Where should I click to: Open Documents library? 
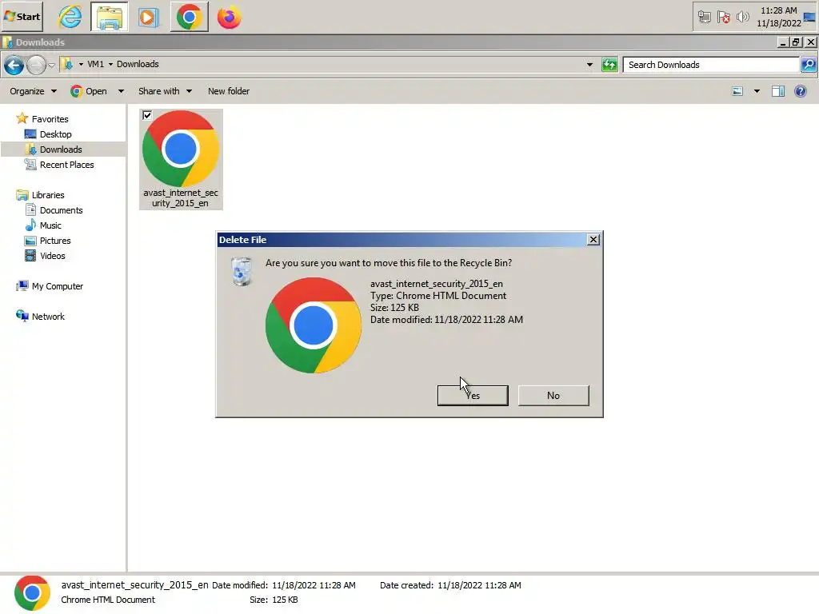[61, 210]
